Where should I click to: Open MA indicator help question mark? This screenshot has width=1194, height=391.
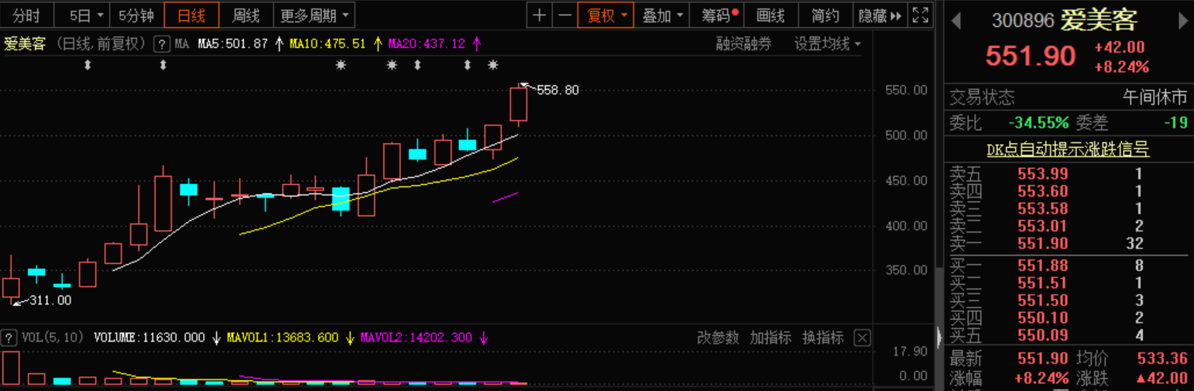click(162, 44)
